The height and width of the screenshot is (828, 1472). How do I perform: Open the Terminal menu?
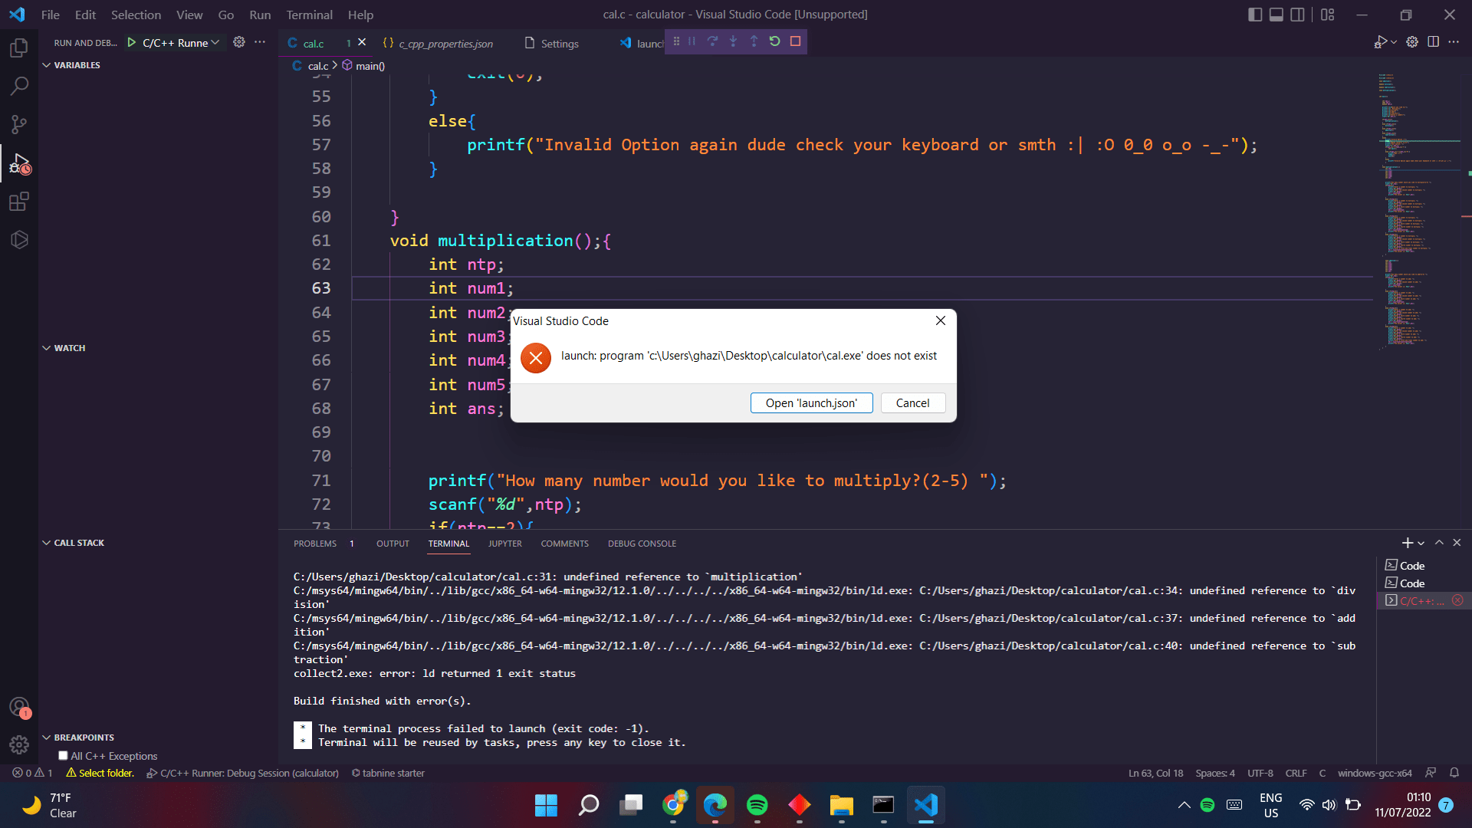(x=309, y=15)
